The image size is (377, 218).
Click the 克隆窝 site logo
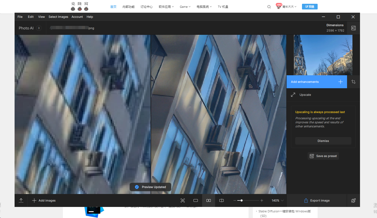point(80,6)
